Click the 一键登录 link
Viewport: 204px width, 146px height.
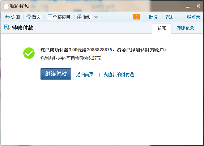coord(191,17)
